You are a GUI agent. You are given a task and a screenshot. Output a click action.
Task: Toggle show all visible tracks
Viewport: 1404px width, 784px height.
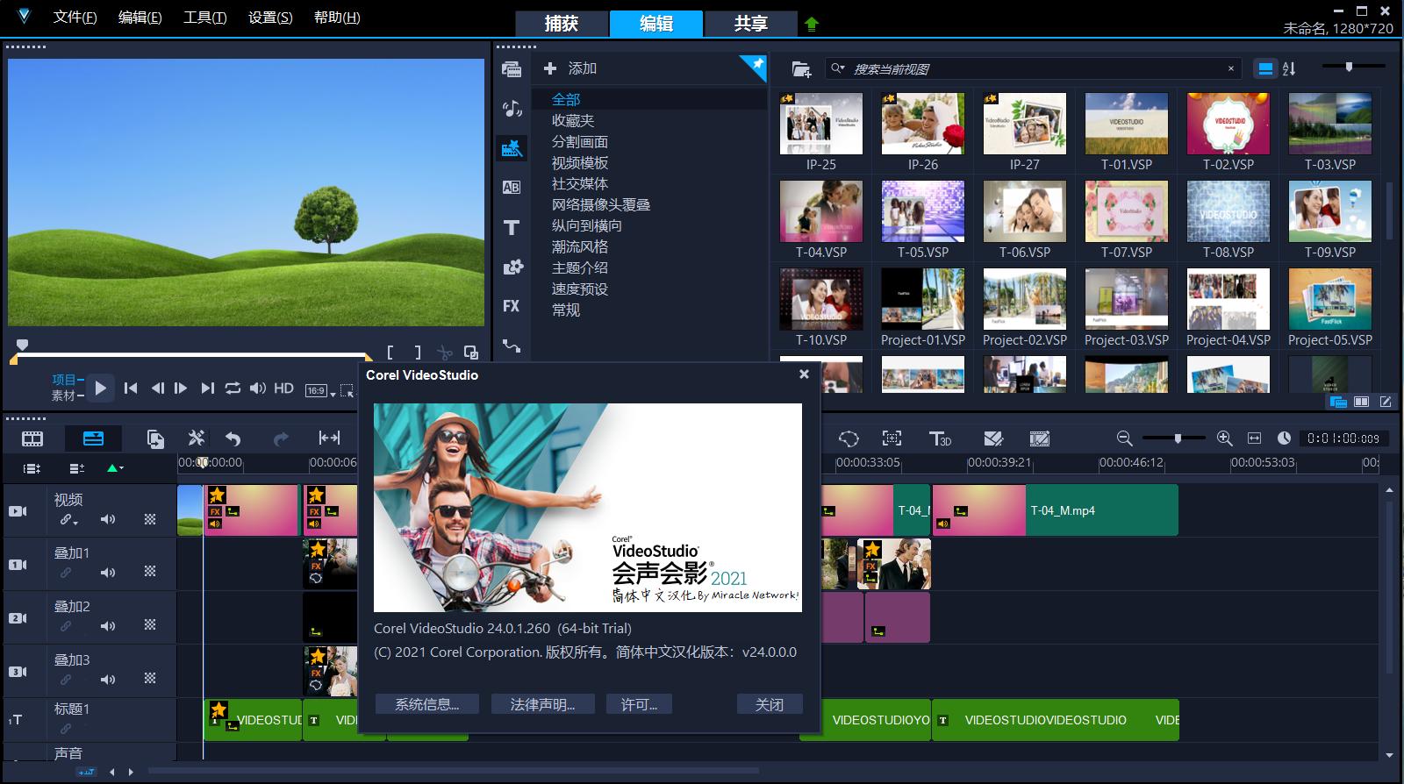pos(32,468)
